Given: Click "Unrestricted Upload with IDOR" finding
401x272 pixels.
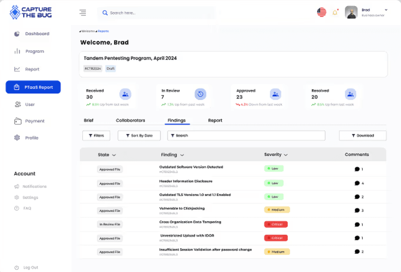Looking at the screenshot, I should pyautogui.click(x=187, y=235).
